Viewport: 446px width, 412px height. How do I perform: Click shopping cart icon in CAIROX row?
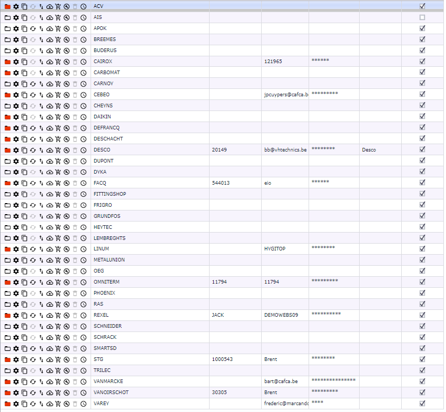click(x=58, y=62)
